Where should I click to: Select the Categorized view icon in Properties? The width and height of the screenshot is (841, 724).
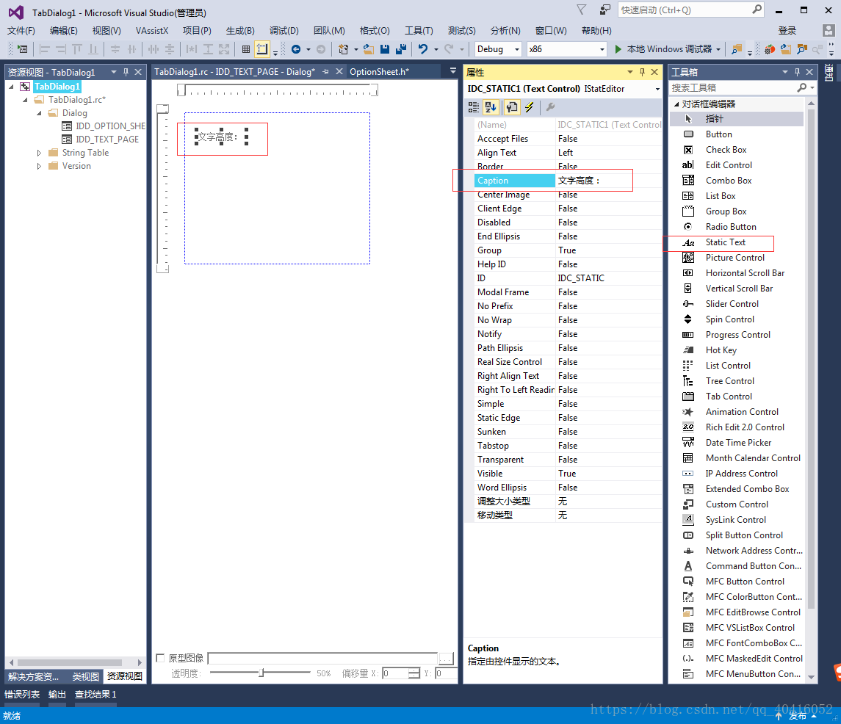pos(474,107)
